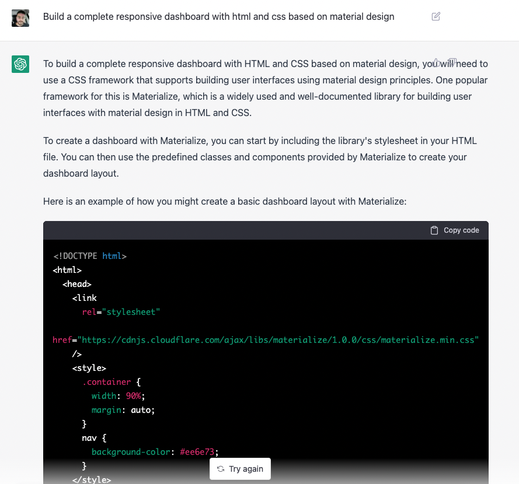Click the text 'dashboard layout.'
This screenshot has height=484, width=519.
(81, 173)
